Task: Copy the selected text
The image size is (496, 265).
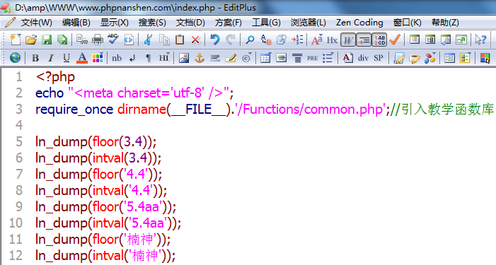Action: (164, 40)
